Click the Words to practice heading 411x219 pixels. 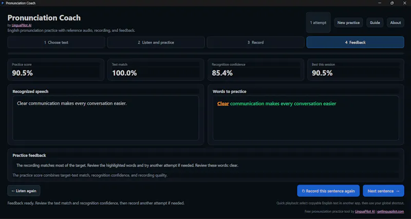coord(229,92)
